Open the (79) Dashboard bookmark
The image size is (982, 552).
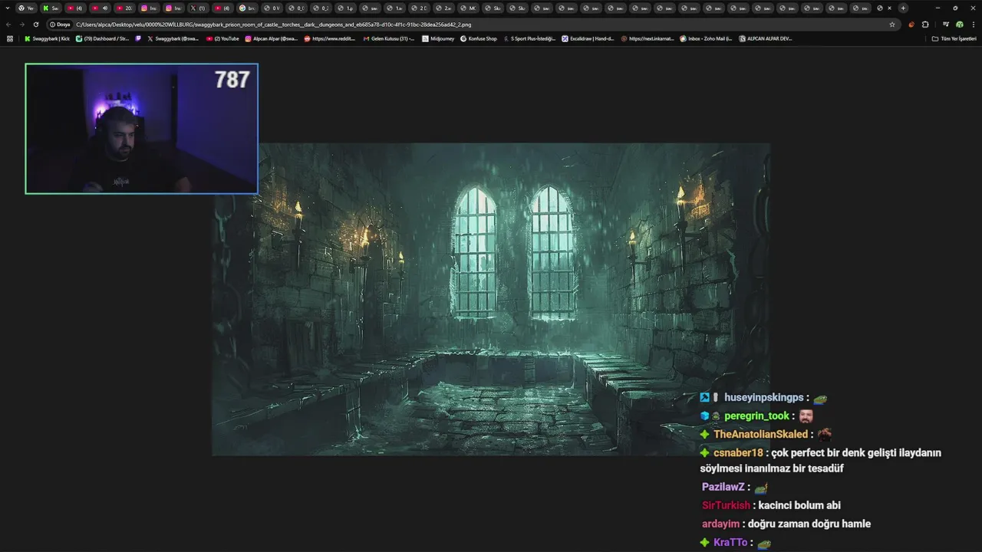coord(103,38)
